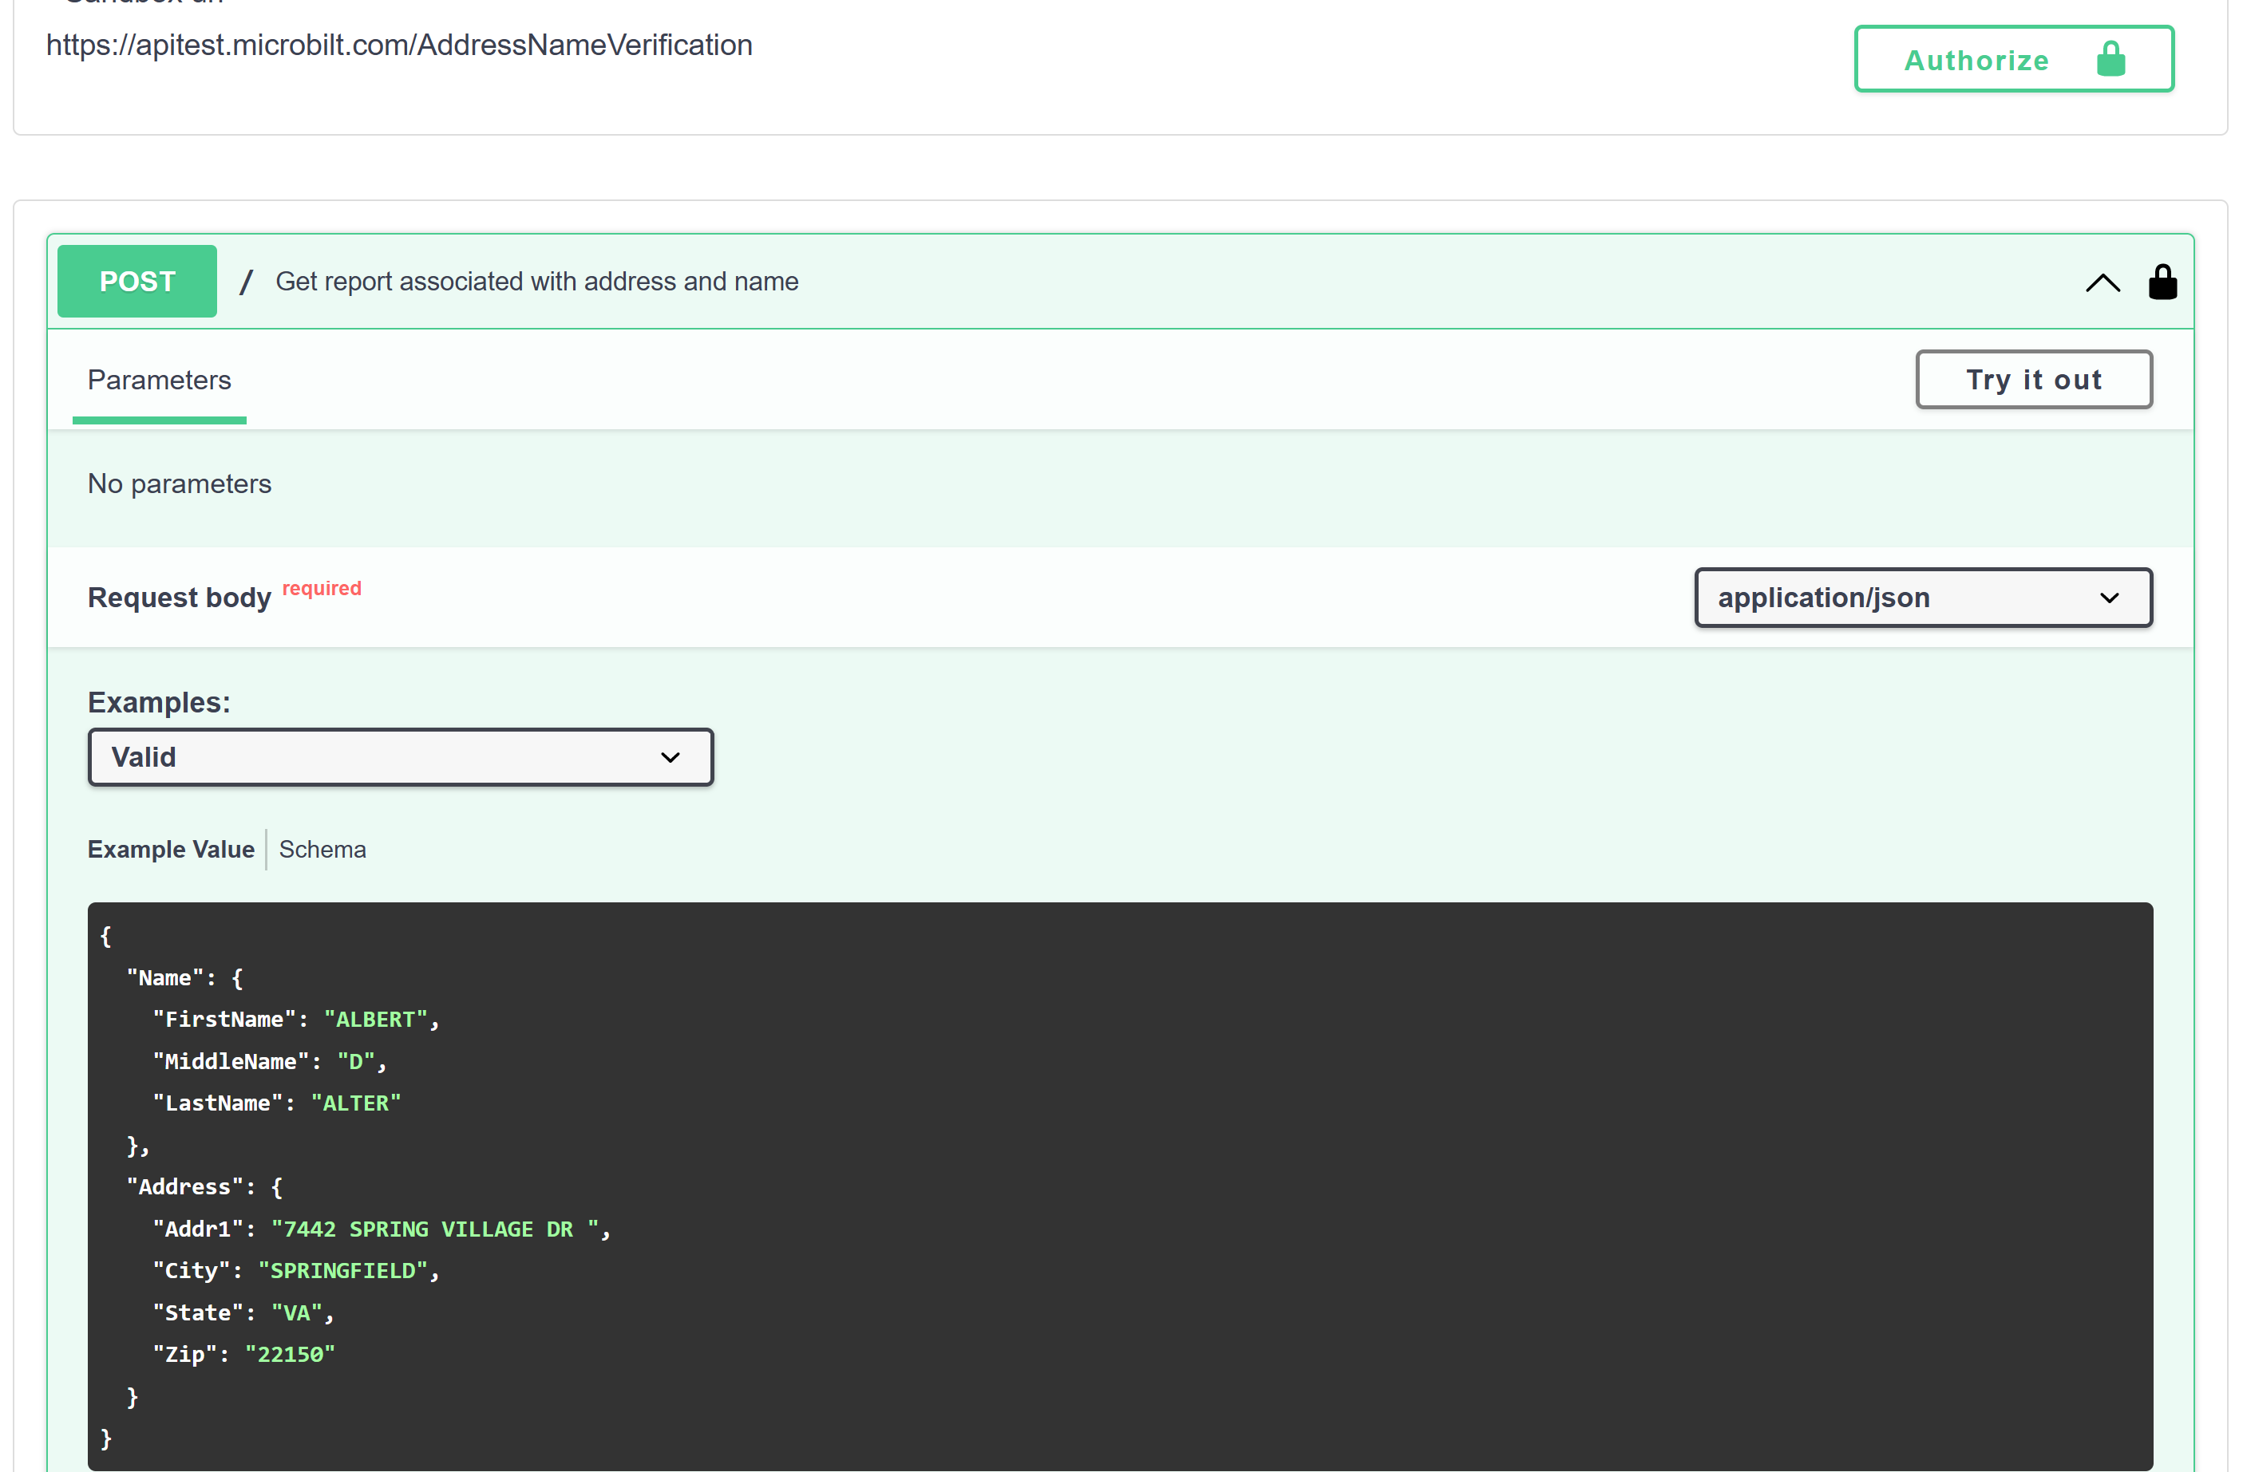Viewport: 2243px width, 1472px height.
Task: Click the green padlock in Authorize button
Action: 2110,59
